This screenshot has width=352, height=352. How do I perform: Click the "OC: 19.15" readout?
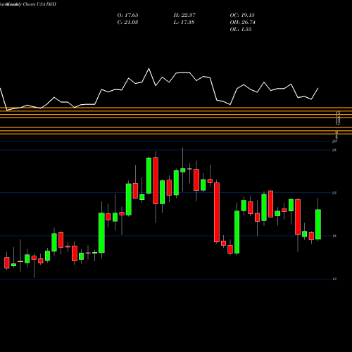coord(242,15)
